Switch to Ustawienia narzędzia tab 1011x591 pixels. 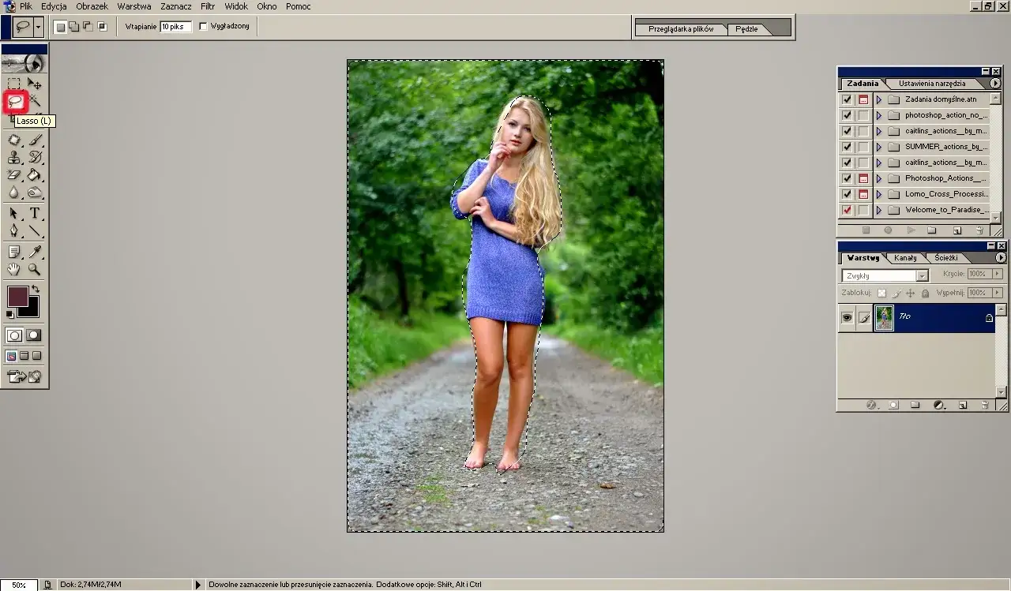coord(931,83)
